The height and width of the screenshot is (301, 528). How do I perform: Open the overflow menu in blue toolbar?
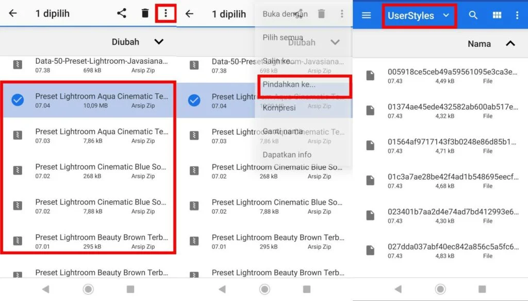pyautogui.click(x=517, y=15)
